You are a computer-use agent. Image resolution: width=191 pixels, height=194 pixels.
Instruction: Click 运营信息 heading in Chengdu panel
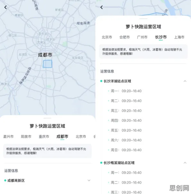click(11, 171)
